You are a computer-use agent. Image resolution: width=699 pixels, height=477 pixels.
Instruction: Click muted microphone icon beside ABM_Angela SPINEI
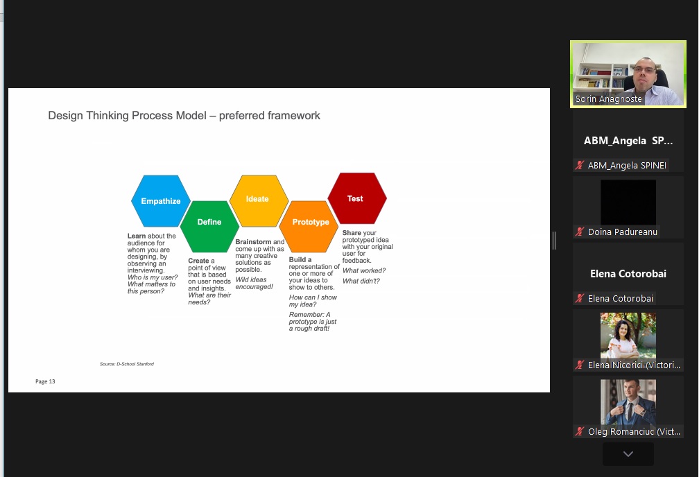pos(580,165)
